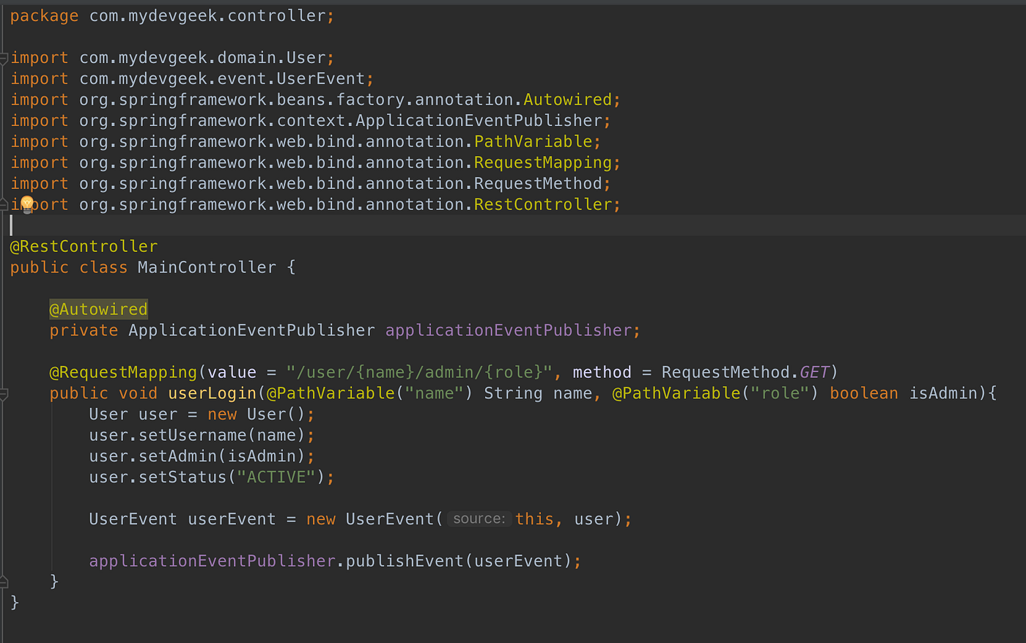Viewport: 1026px width, 643px height.
Task: Click the @RequestMapping annotation
Action: [122, 371]
